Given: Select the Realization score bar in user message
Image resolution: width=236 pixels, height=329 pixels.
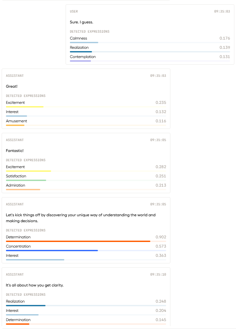Looking at the screenshot, I should tap(150, 52).
